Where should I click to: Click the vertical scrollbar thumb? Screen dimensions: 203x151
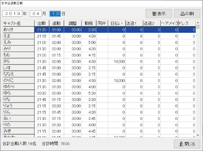(198, 27)
